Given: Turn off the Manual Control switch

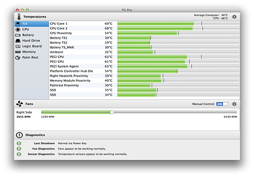Looking at the screenshot, I should pos(222,104).
